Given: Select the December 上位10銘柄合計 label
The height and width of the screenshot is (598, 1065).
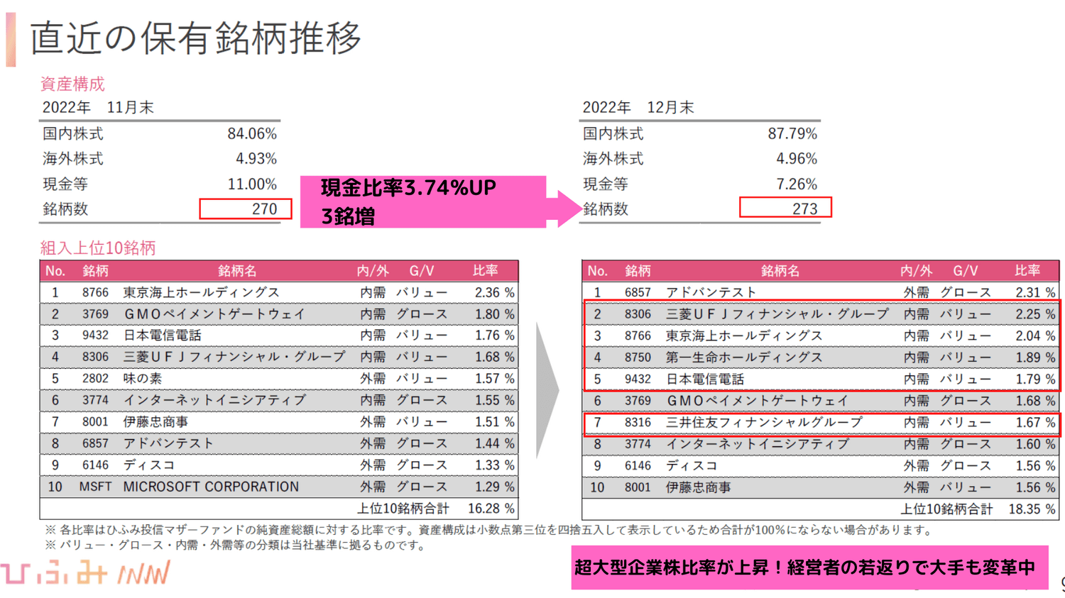Looking at the screenshot, I should (x=947, y=509).
